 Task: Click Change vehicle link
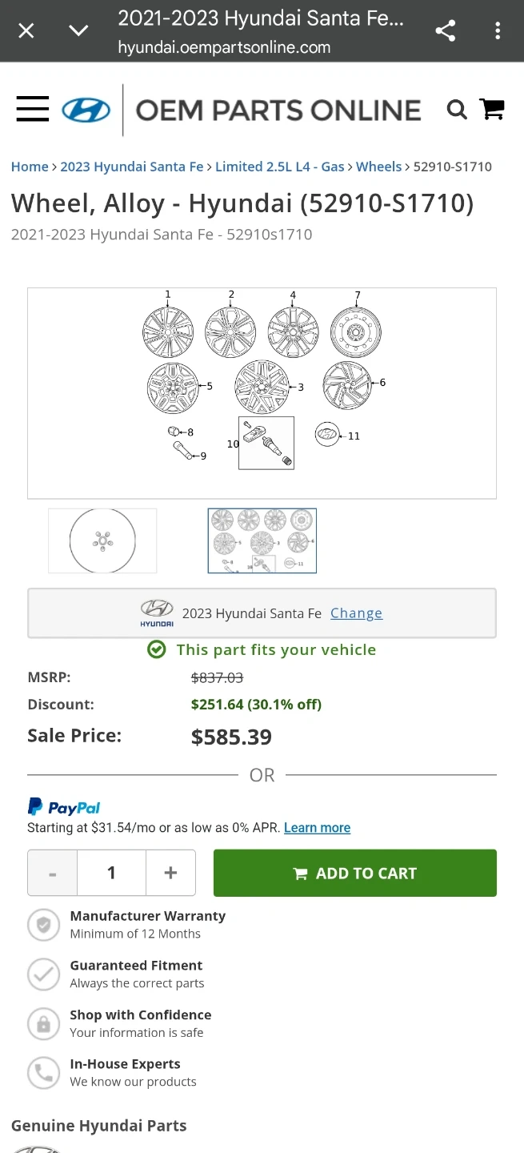coord(356,613)
